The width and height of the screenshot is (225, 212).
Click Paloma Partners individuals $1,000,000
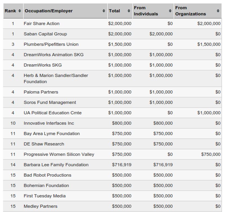[161, 92]
